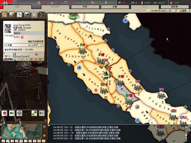
Task: Click the manpower icon showing 844
Action: click(119, 3)
